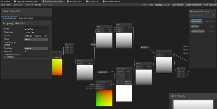Click the Out port of Clamp node
Screen dimensions: 217x109
click(x=131, y=27)
